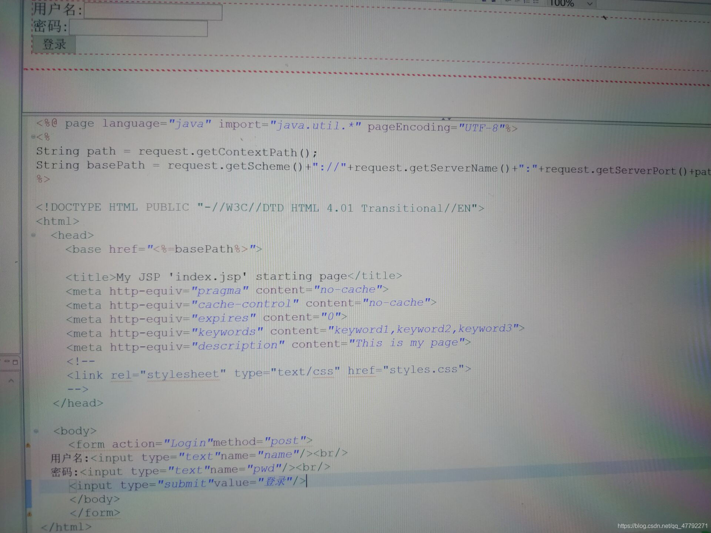The width and height of the screenshot is (711, 533).
Task: Click the 密码 input field in preview
Action: (138, 29)
